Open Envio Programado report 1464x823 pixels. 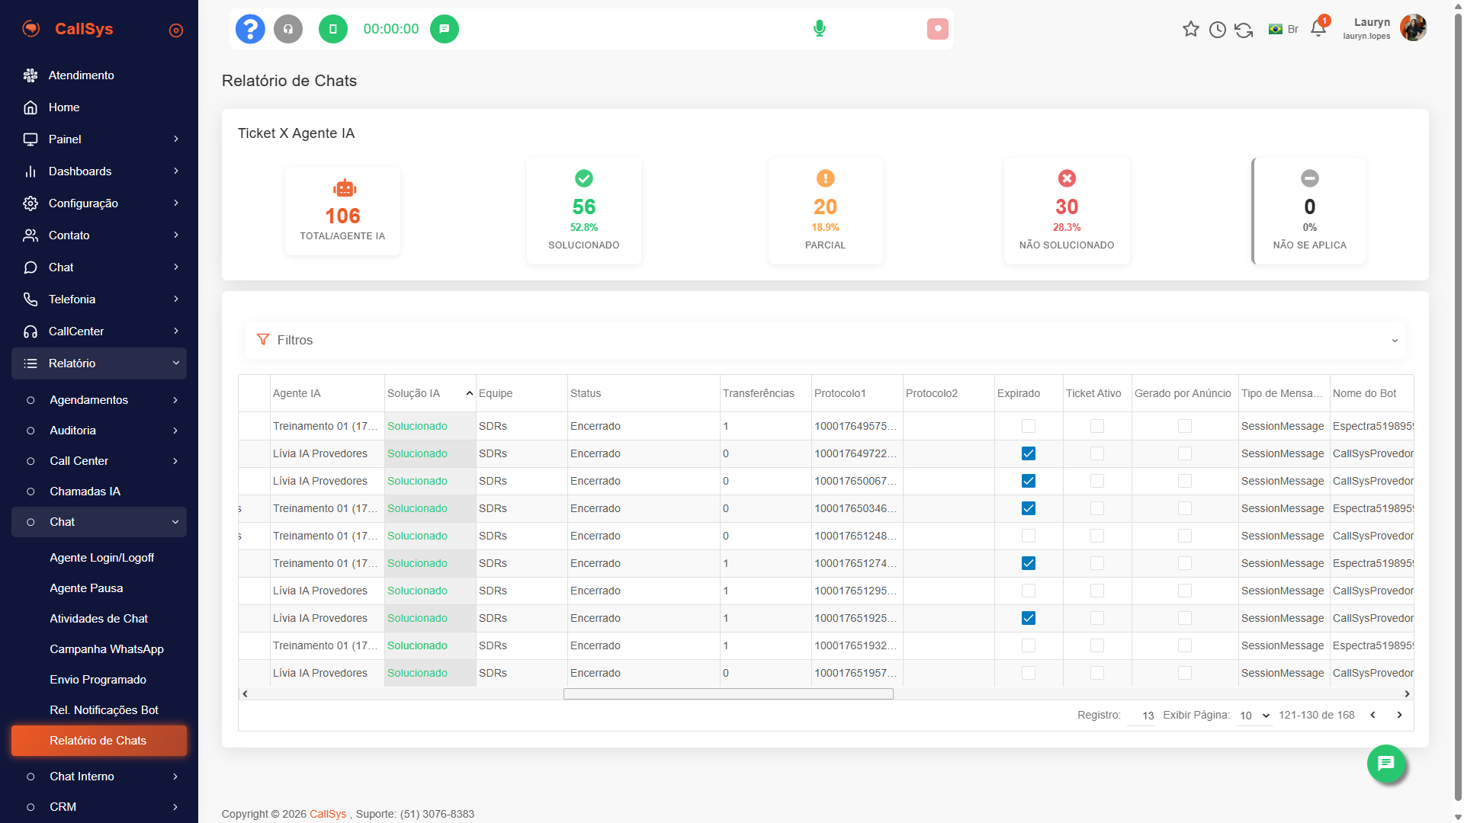point(98,680)
